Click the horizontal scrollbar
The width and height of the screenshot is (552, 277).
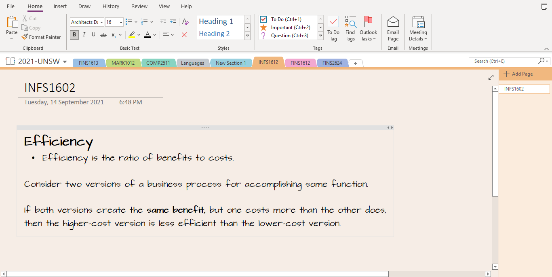click(x=198, y=274)
